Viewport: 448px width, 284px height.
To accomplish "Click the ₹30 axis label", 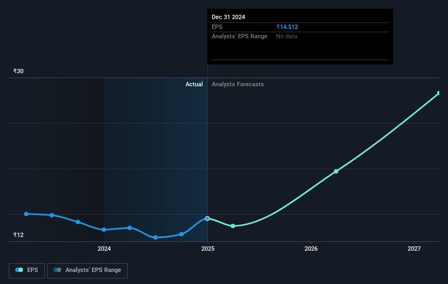I will 19,71.
